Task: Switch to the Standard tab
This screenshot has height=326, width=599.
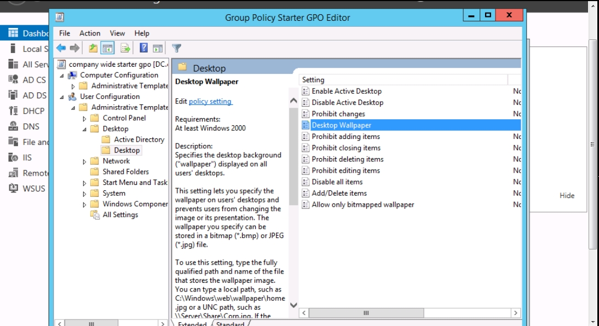Action: [230, 324]
